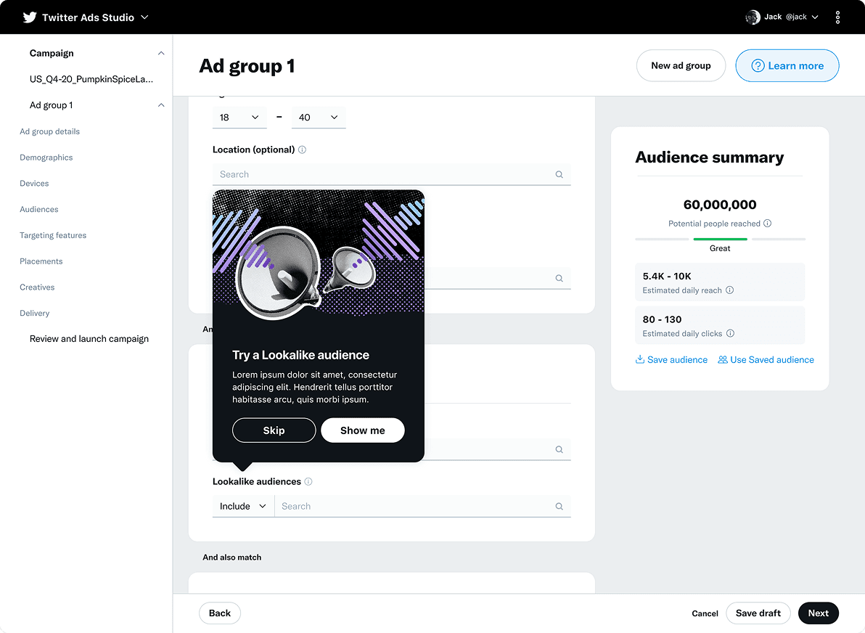This screenshot has width=865, height=633.
Task: Click the Twitter bird logo
Action: click(x=28, y=16)
